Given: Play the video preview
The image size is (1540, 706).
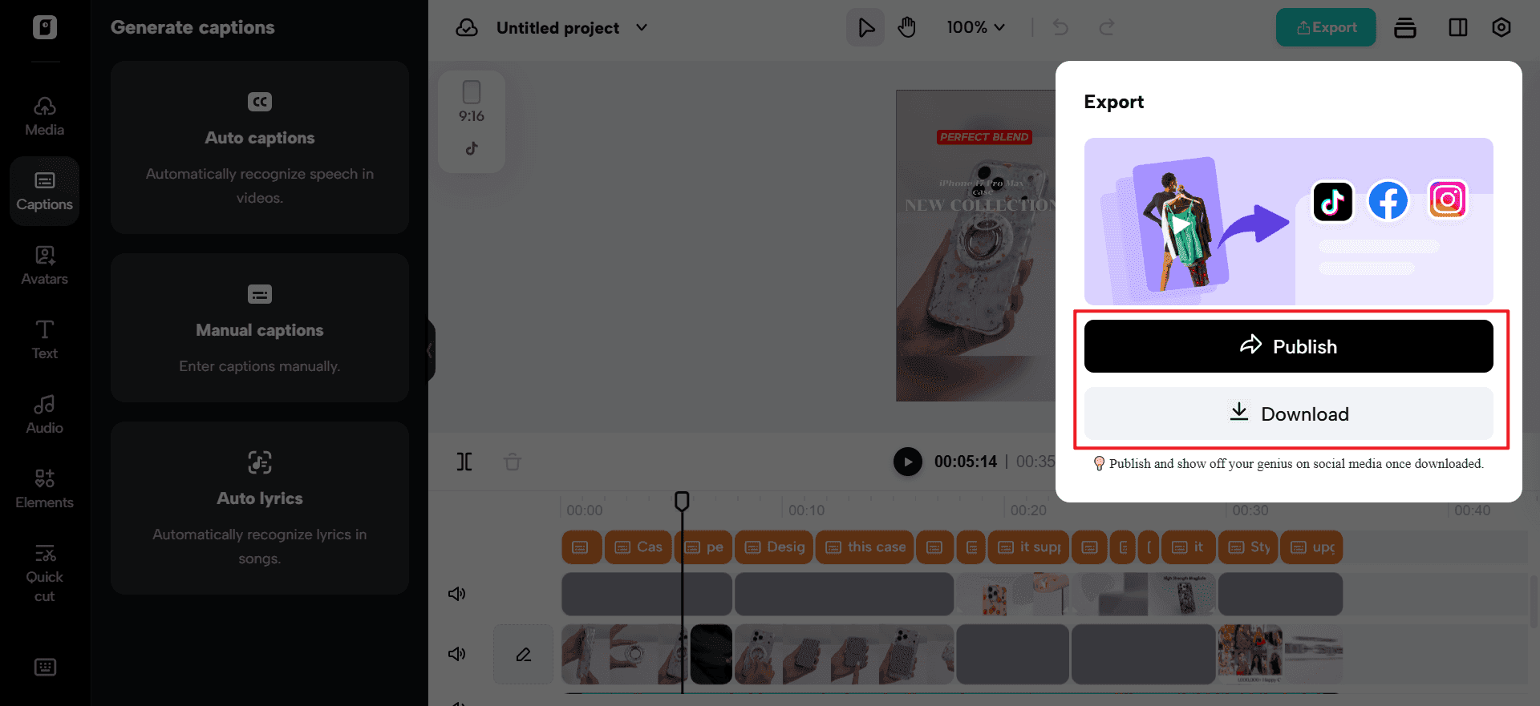Looking at the screenshot, I should click(x=908, y=462).
